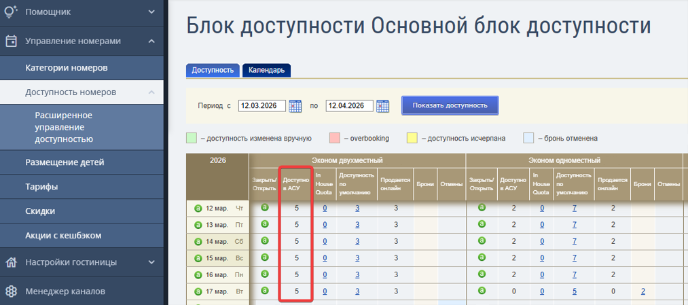Toggle close/open for Эконом одноместный on 17 мар.

tap(482, 290)
